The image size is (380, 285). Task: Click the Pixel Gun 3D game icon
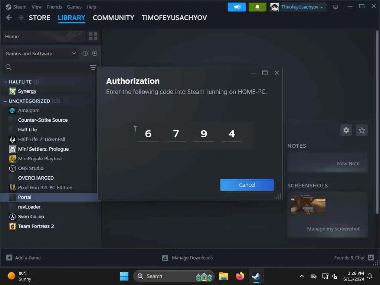[x=13, y=187]
